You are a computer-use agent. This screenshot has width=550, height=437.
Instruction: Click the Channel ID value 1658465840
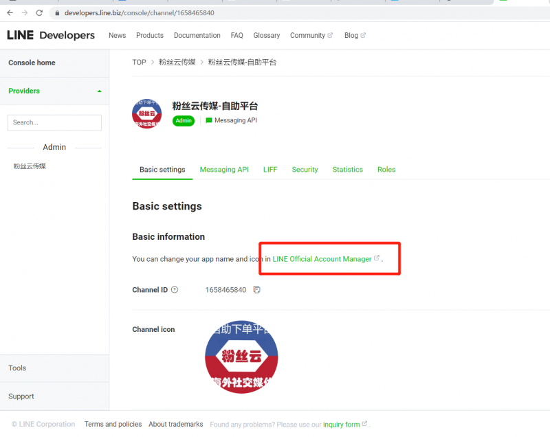(x=225, y=290)
